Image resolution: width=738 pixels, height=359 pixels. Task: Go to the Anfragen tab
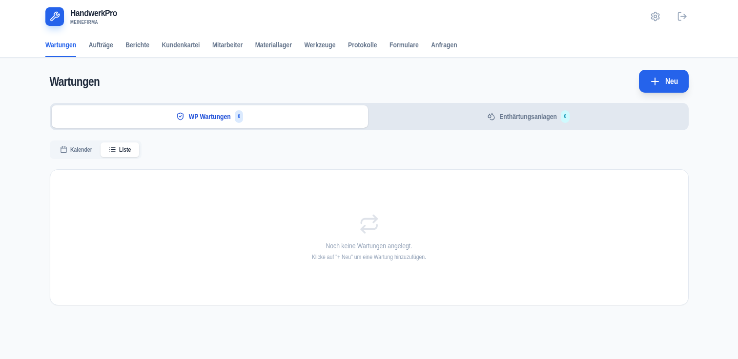click(444, 45)
